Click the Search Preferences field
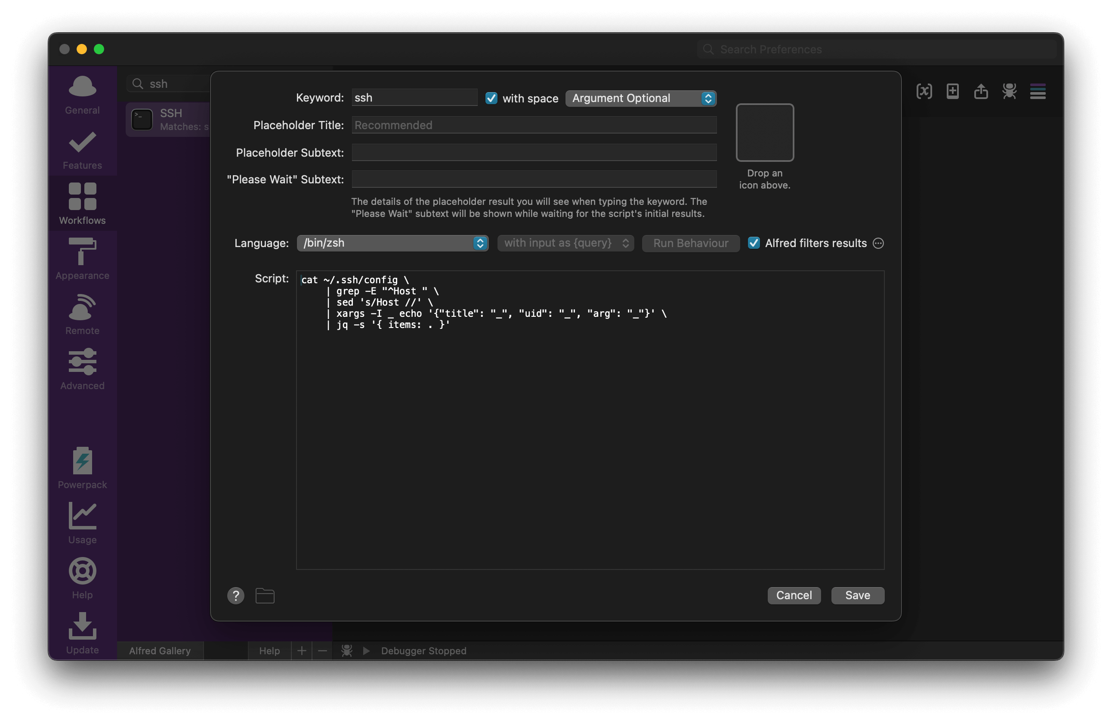The height and width of the screenshot is (724, 1112). point(877,50)
